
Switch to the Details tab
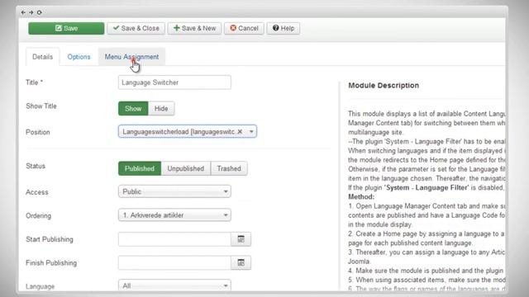[x=42, y=57]
